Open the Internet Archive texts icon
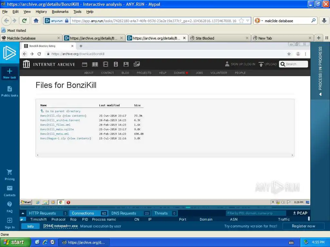Viewport: 330px width, 247px height. click(95, 64)
